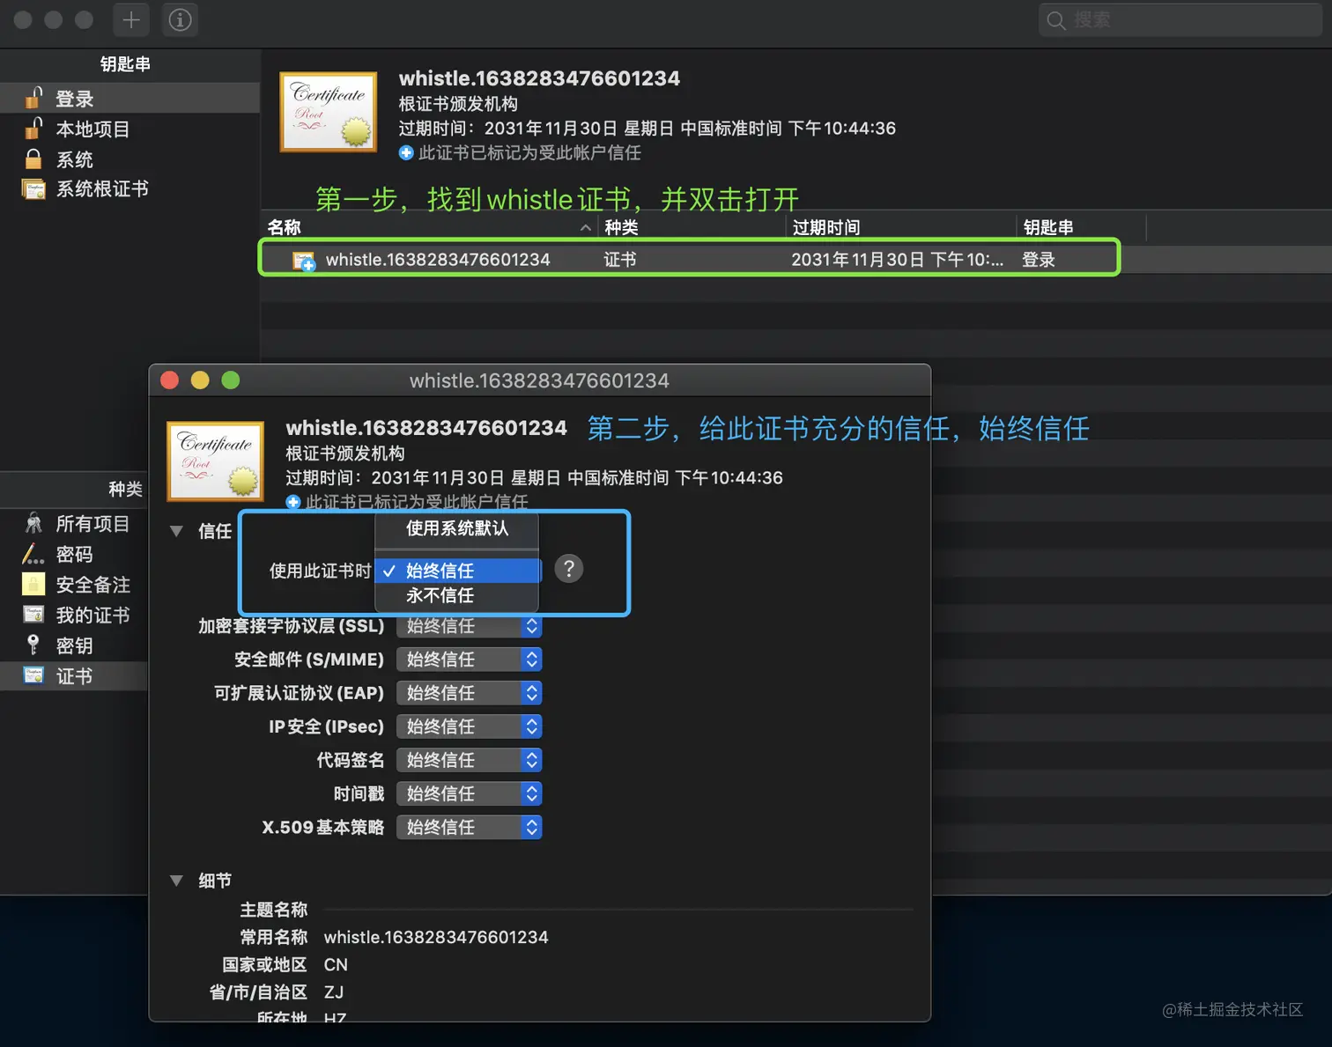Select 密钥 category
The image size is (1332, 1047).
click(74, 645)
